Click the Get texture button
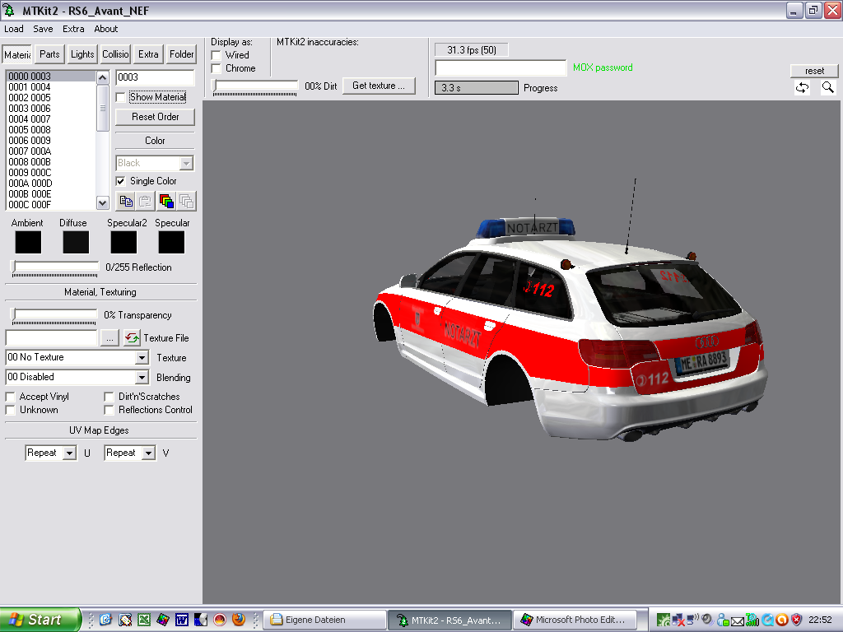 click(379, 86)
